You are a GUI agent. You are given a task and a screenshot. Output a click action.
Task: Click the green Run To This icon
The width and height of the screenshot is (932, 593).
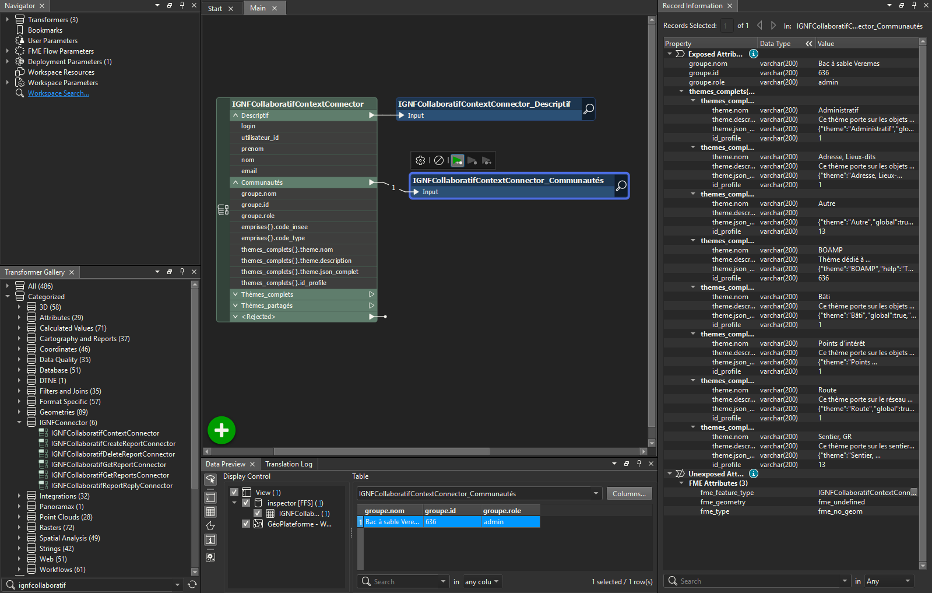click(458, 160)
